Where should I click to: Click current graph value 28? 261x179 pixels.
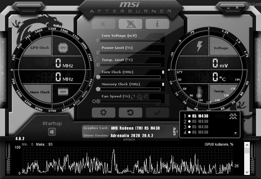pos(236,166)
